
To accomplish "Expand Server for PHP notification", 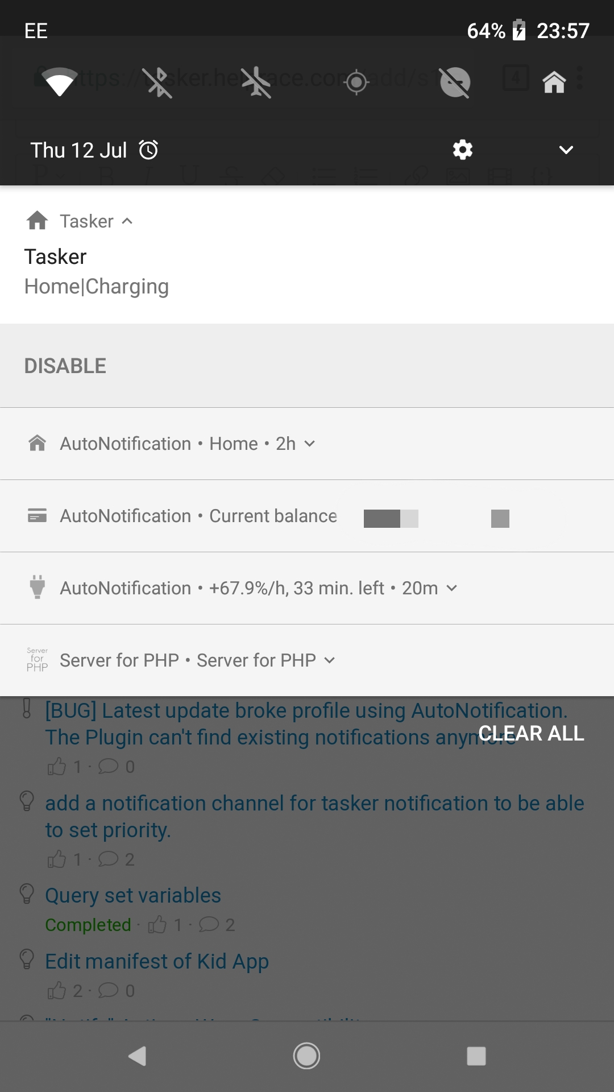I will pos(329,660).
